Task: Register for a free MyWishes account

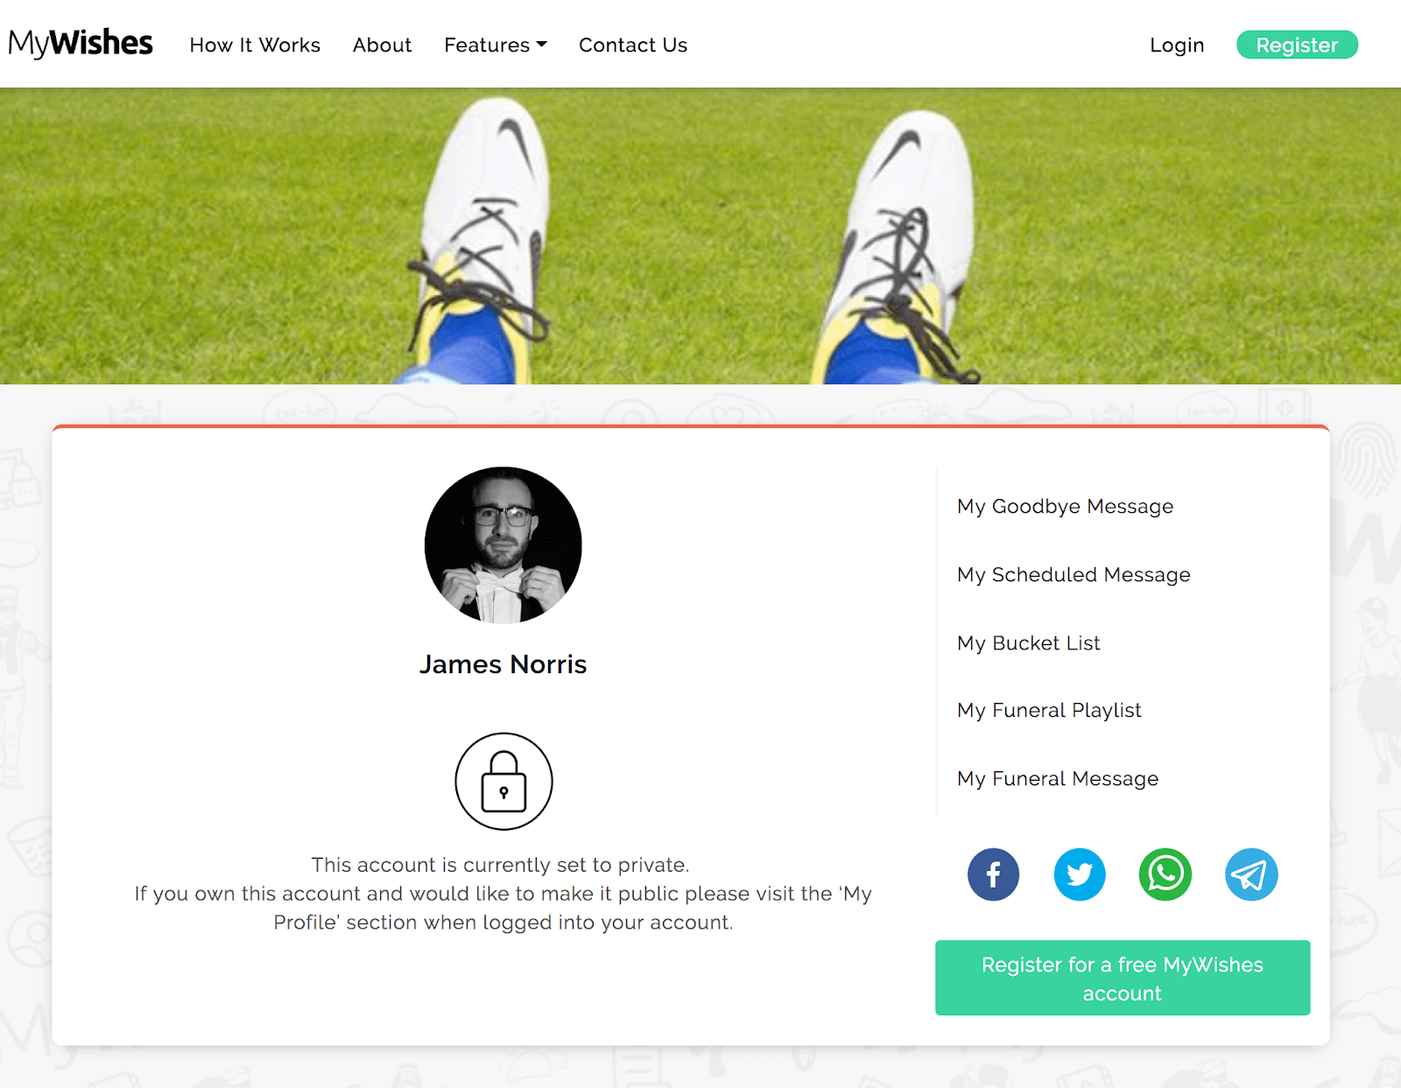Action: pyautogui.click(x=1123, y=978)
